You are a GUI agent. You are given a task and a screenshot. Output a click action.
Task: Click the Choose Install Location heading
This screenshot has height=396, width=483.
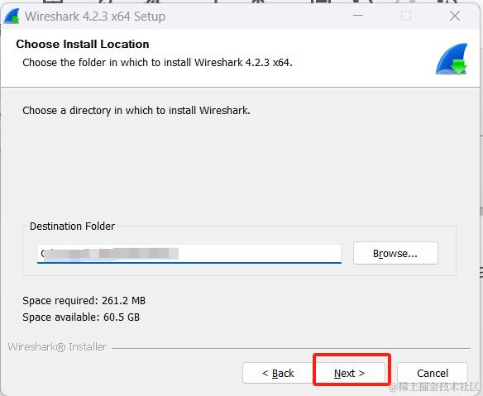(x=83, y=44)
